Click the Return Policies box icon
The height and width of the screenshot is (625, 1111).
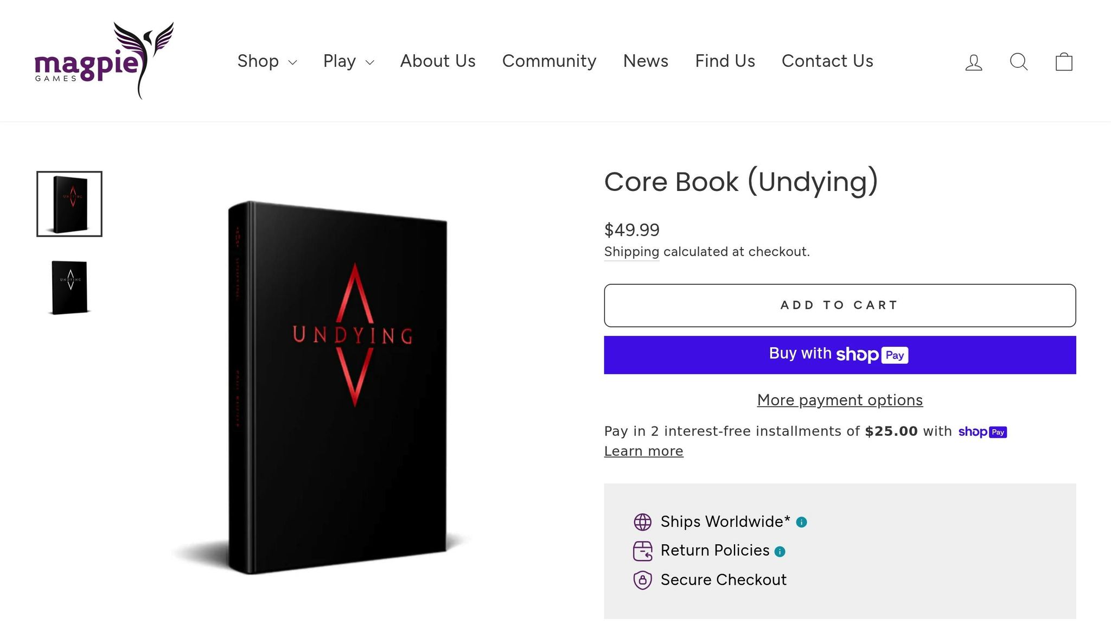642,551
